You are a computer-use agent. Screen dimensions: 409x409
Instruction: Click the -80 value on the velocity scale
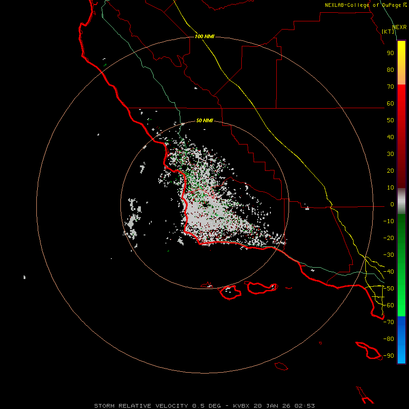pos(389,339)
